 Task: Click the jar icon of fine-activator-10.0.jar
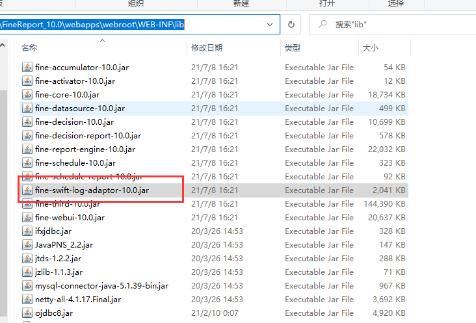(x=27, y=81)
